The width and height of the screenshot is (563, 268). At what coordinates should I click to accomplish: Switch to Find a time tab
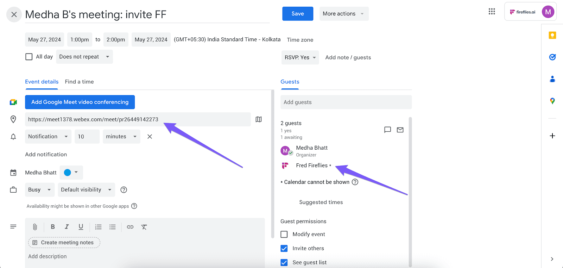point(79,82)
